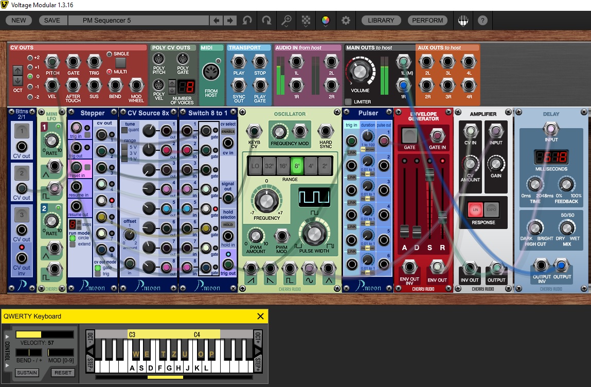Click the redo arrow icon

267,21
